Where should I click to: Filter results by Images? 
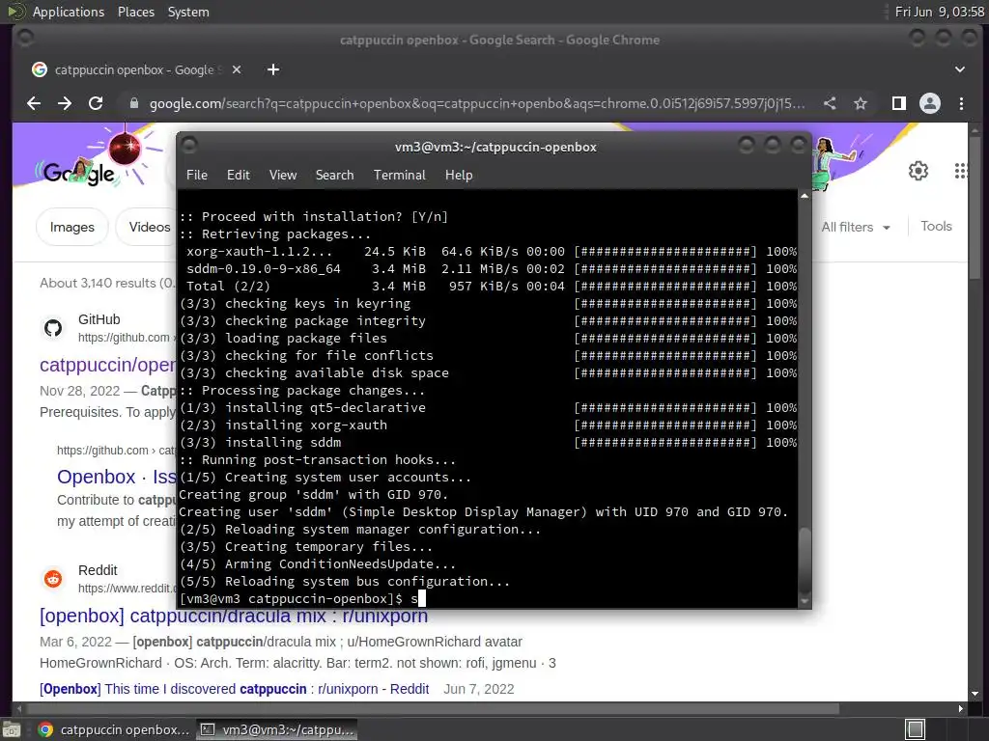point(71,227)
